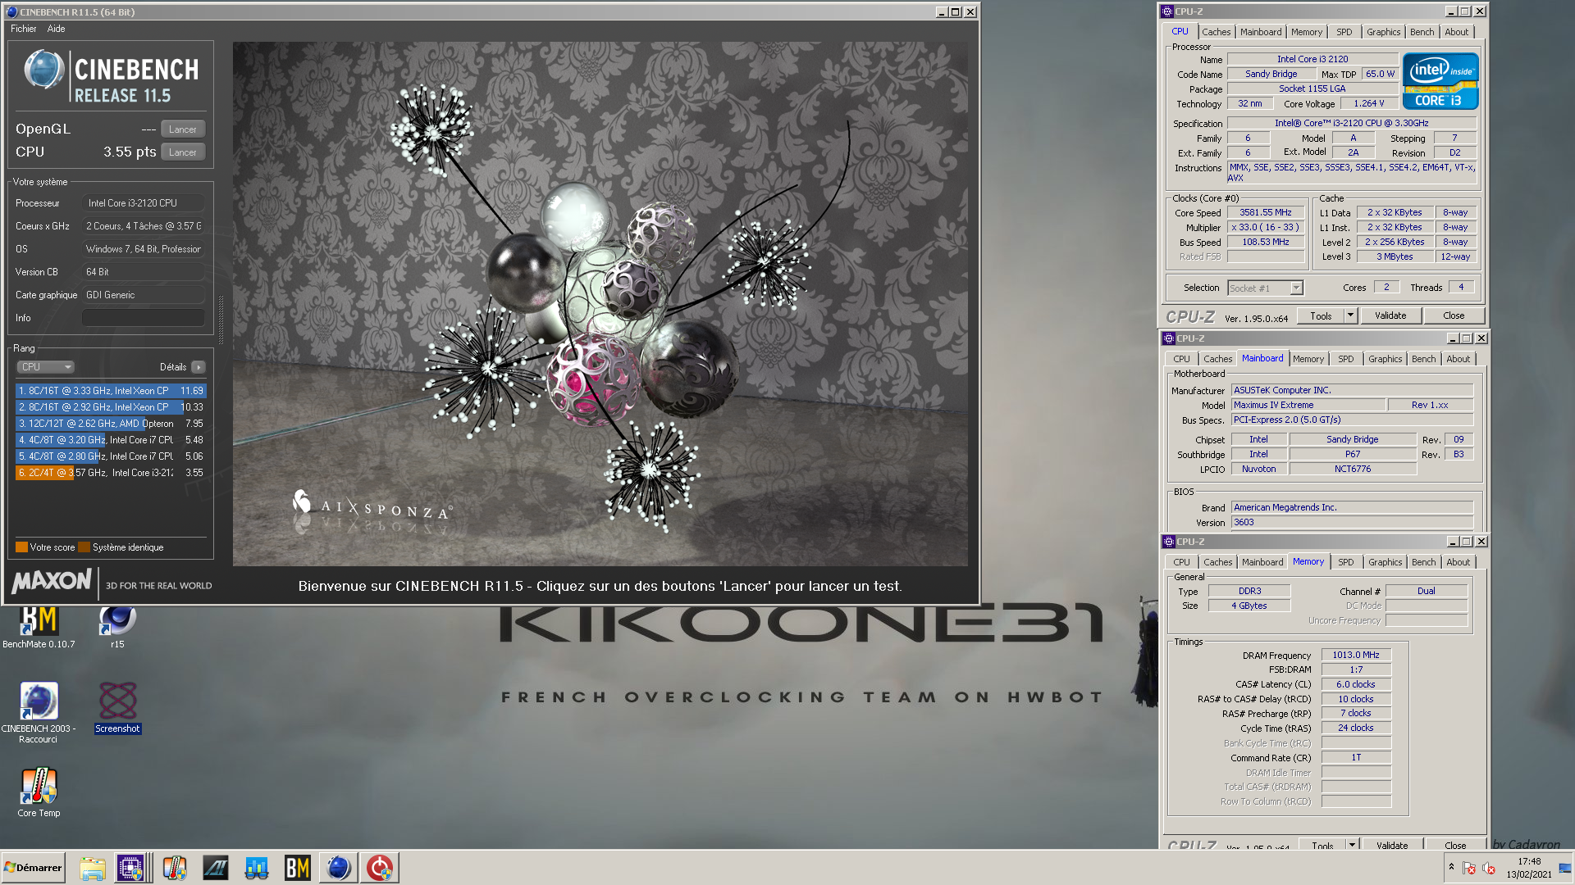The image size is (1575, 885).
Task: Select rank 3 AMD Opteron 7.95 row
Action: 111,424
